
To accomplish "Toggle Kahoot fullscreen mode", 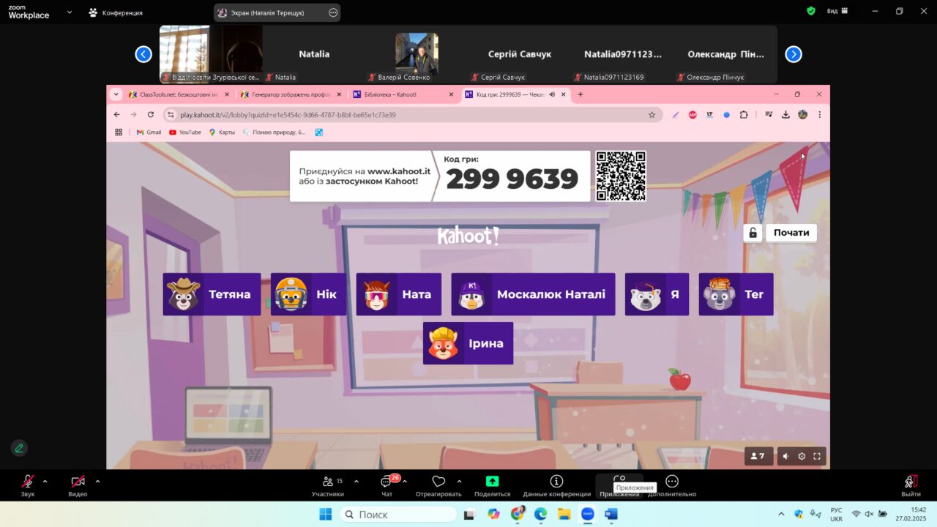I will pos(817,456).
